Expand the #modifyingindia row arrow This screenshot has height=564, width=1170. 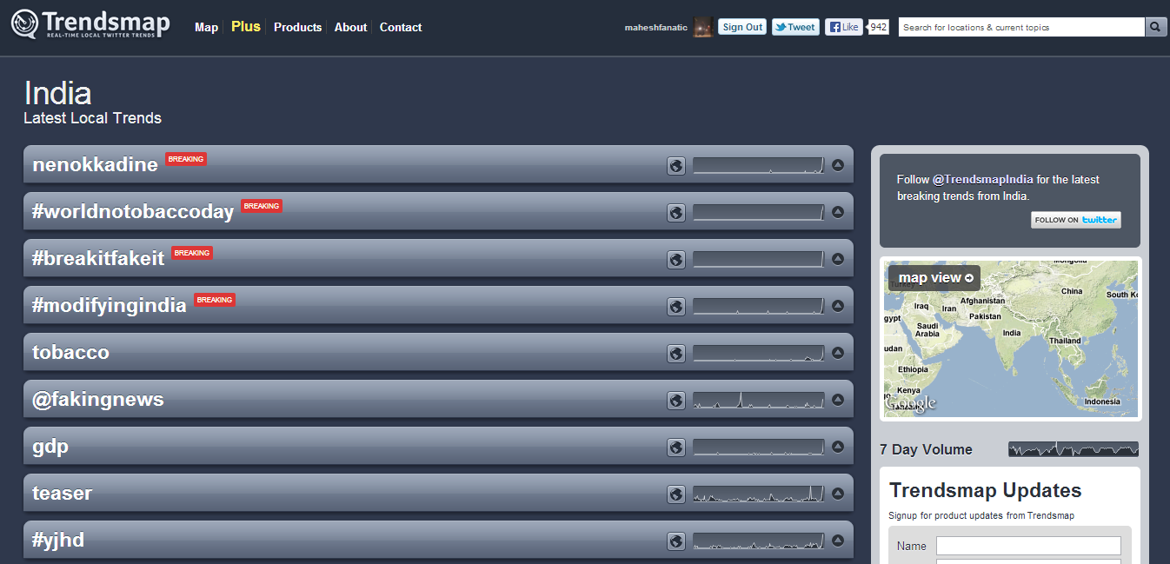(x=838, y=305)
